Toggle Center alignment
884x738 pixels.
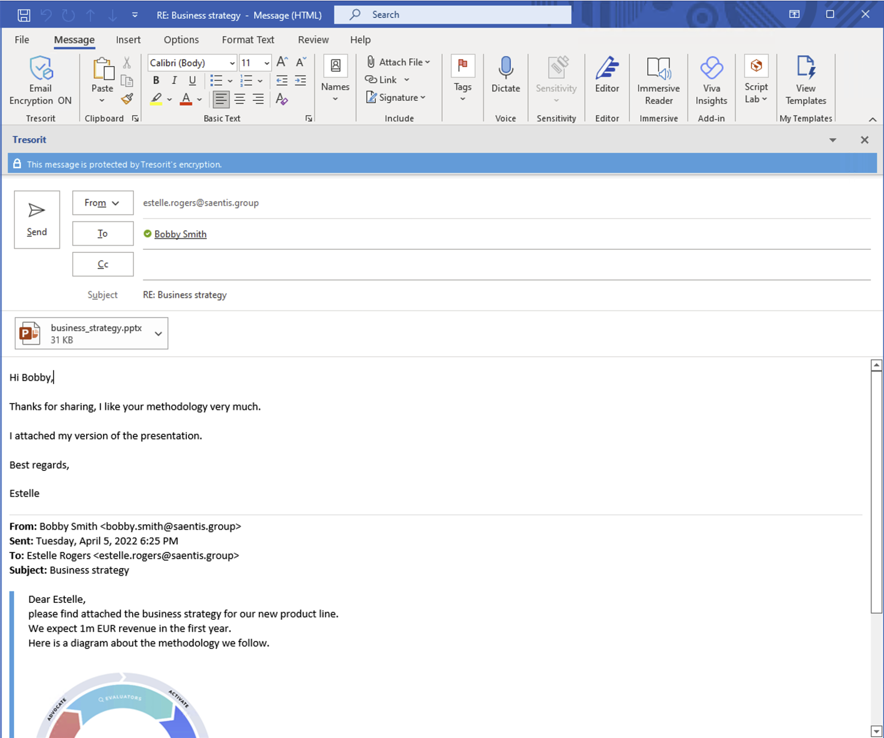(240, 99)
